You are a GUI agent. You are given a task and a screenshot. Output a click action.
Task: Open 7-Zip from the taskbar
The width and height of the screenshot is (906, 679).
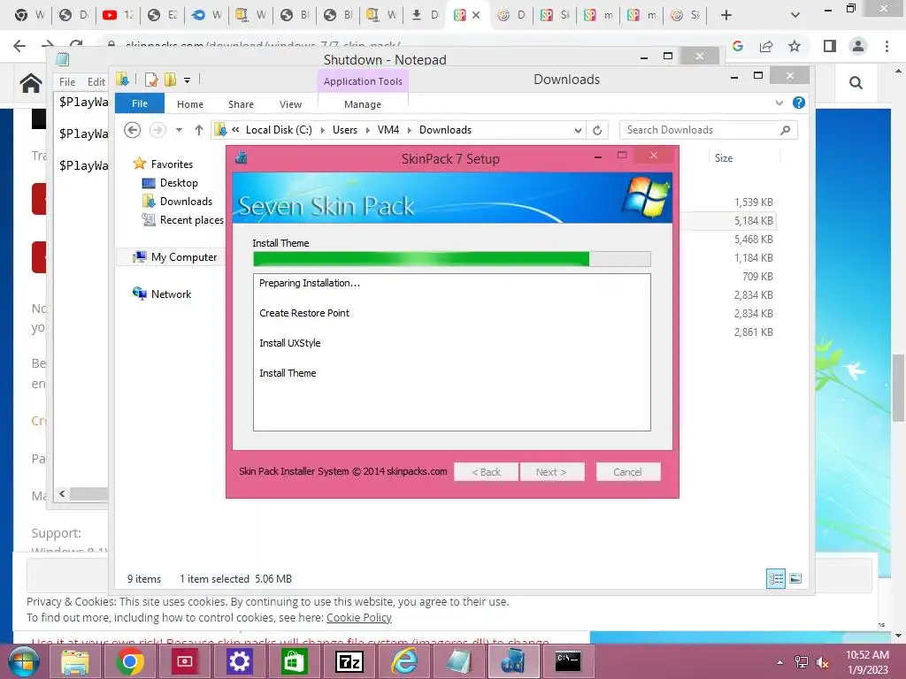point(349,661)
